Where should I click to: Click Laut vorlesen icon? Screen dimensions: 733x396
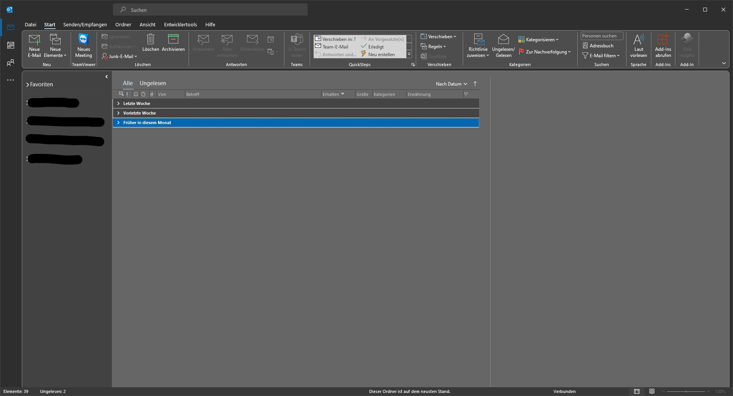[638, 39]
